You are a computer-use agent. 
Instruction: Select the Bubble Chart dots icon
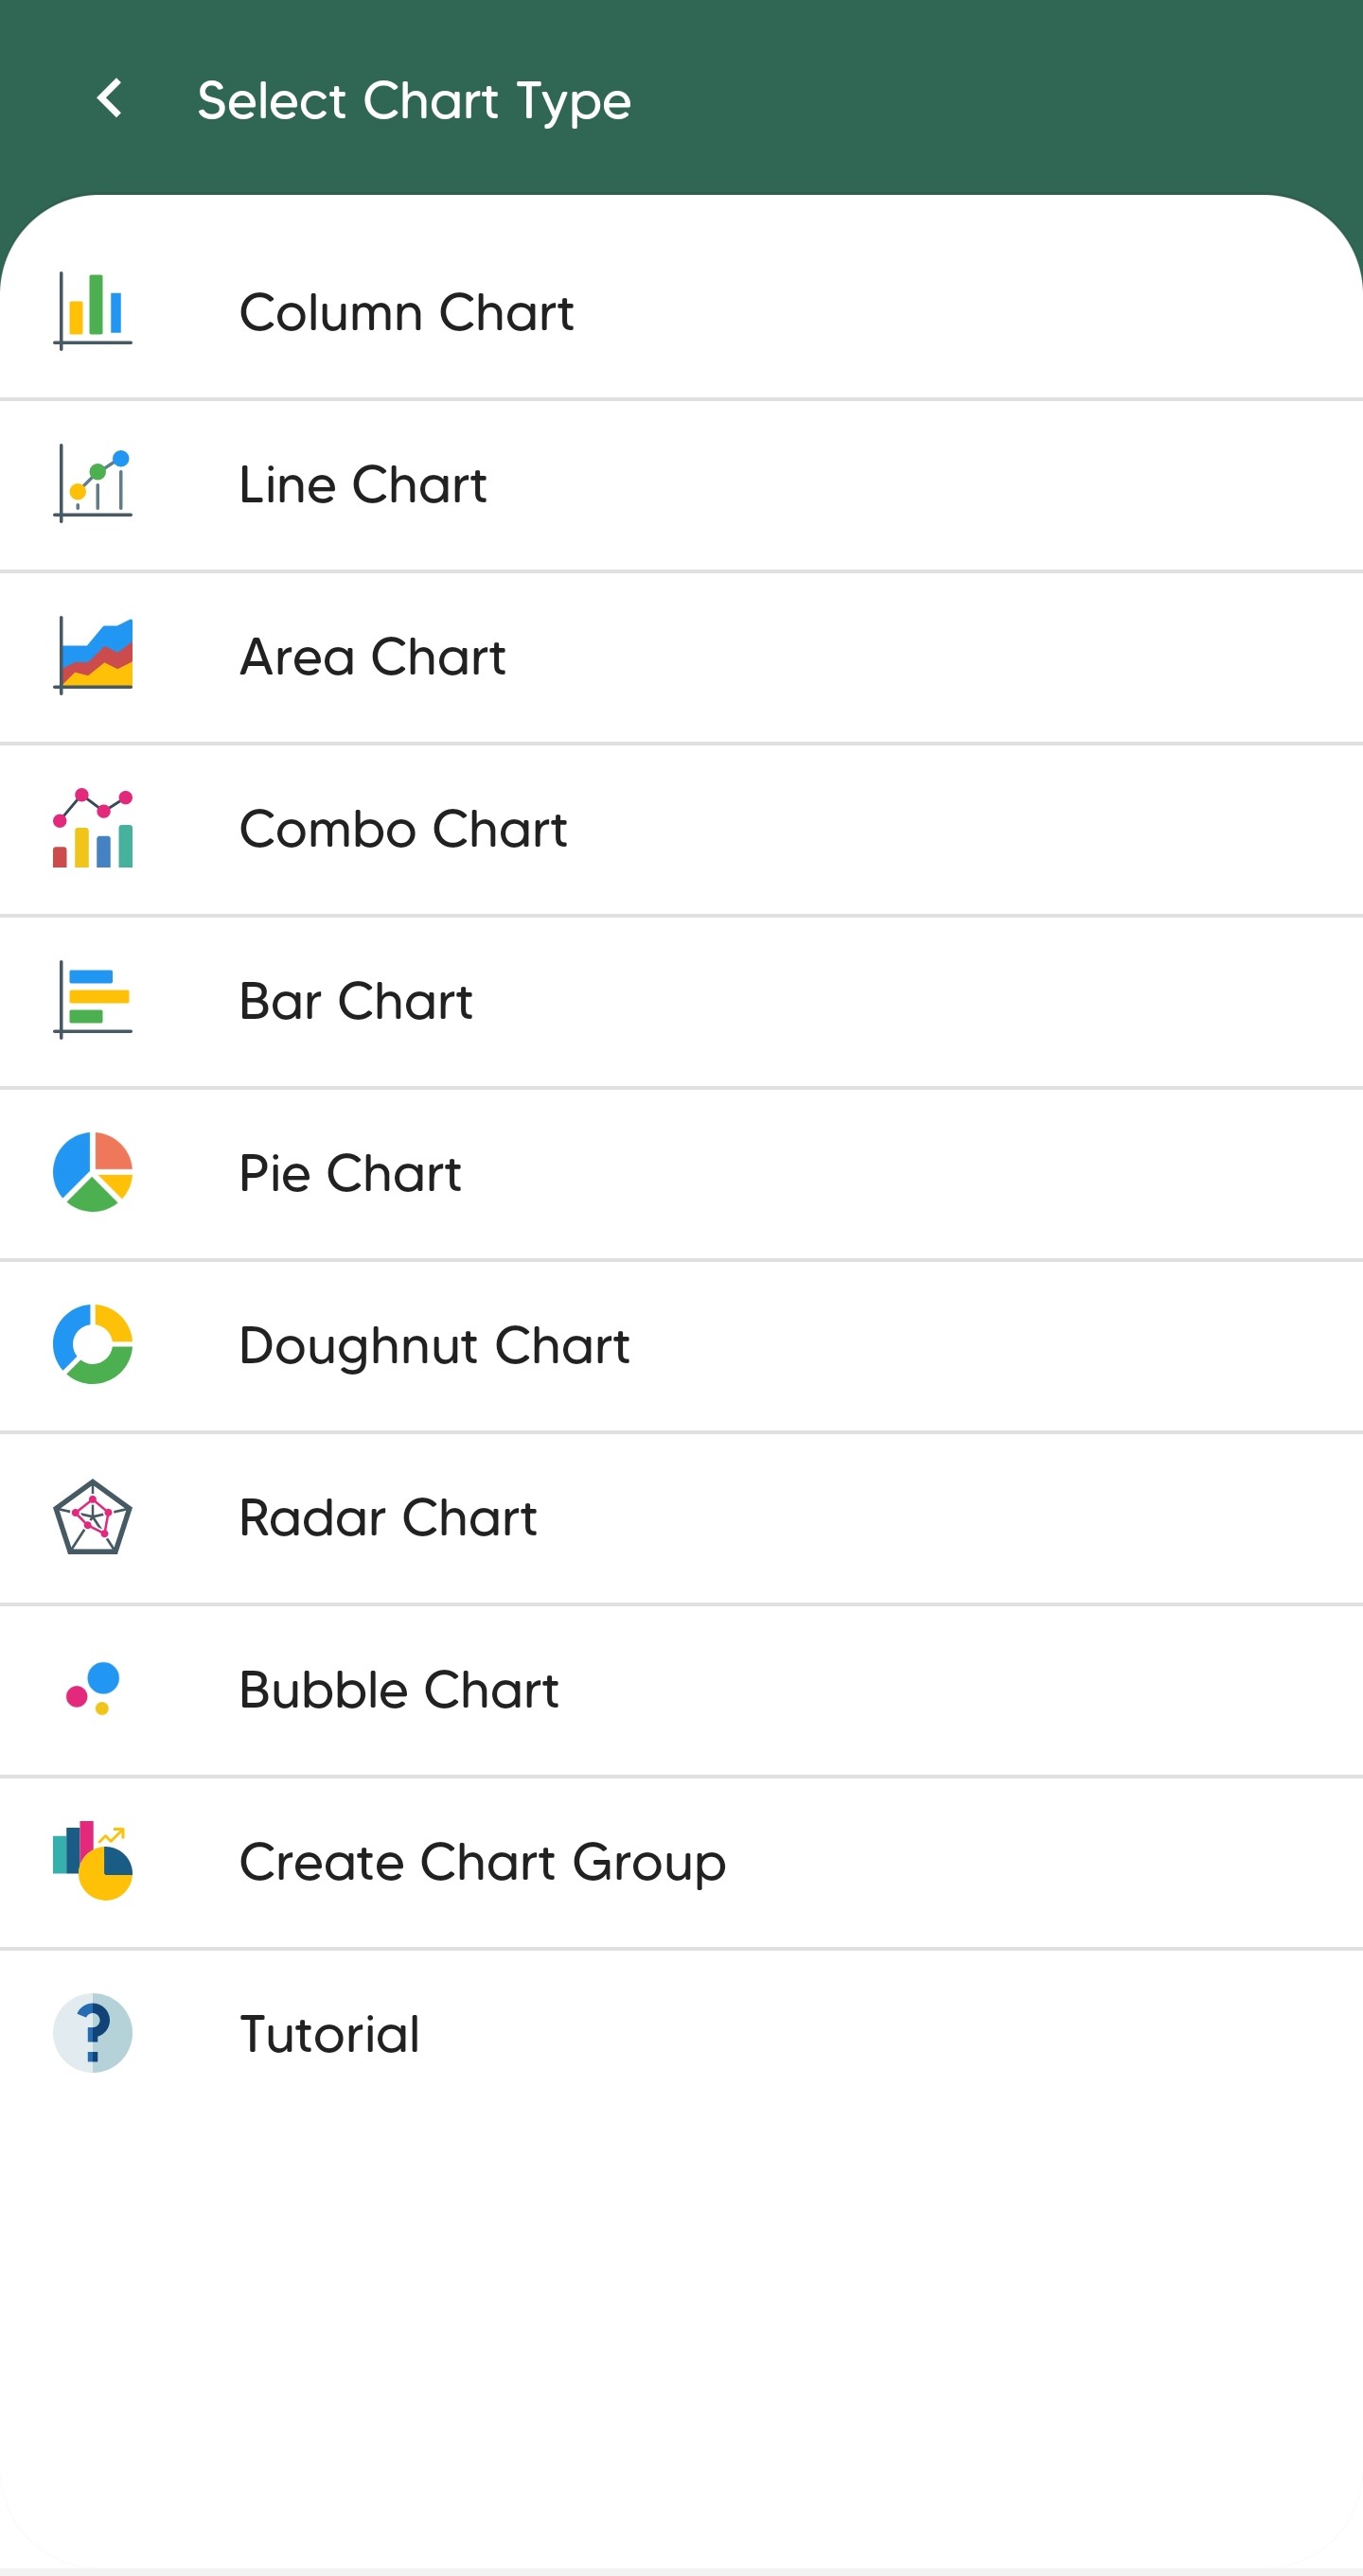click(93, 1689)
